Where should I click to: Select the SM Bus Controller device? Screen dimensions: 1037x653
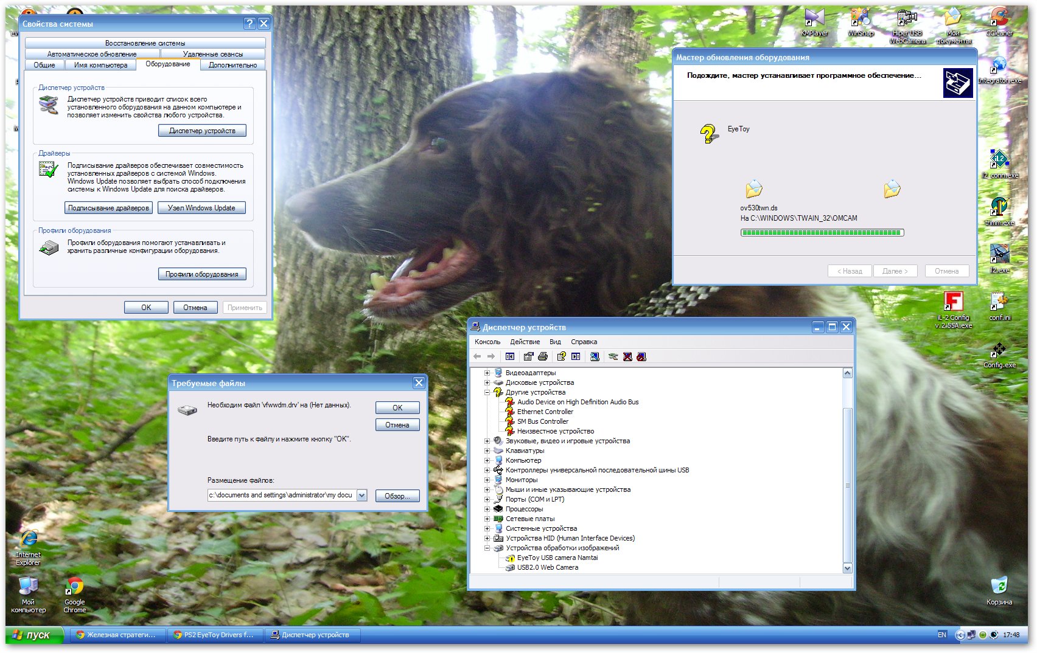click(543, 422)
